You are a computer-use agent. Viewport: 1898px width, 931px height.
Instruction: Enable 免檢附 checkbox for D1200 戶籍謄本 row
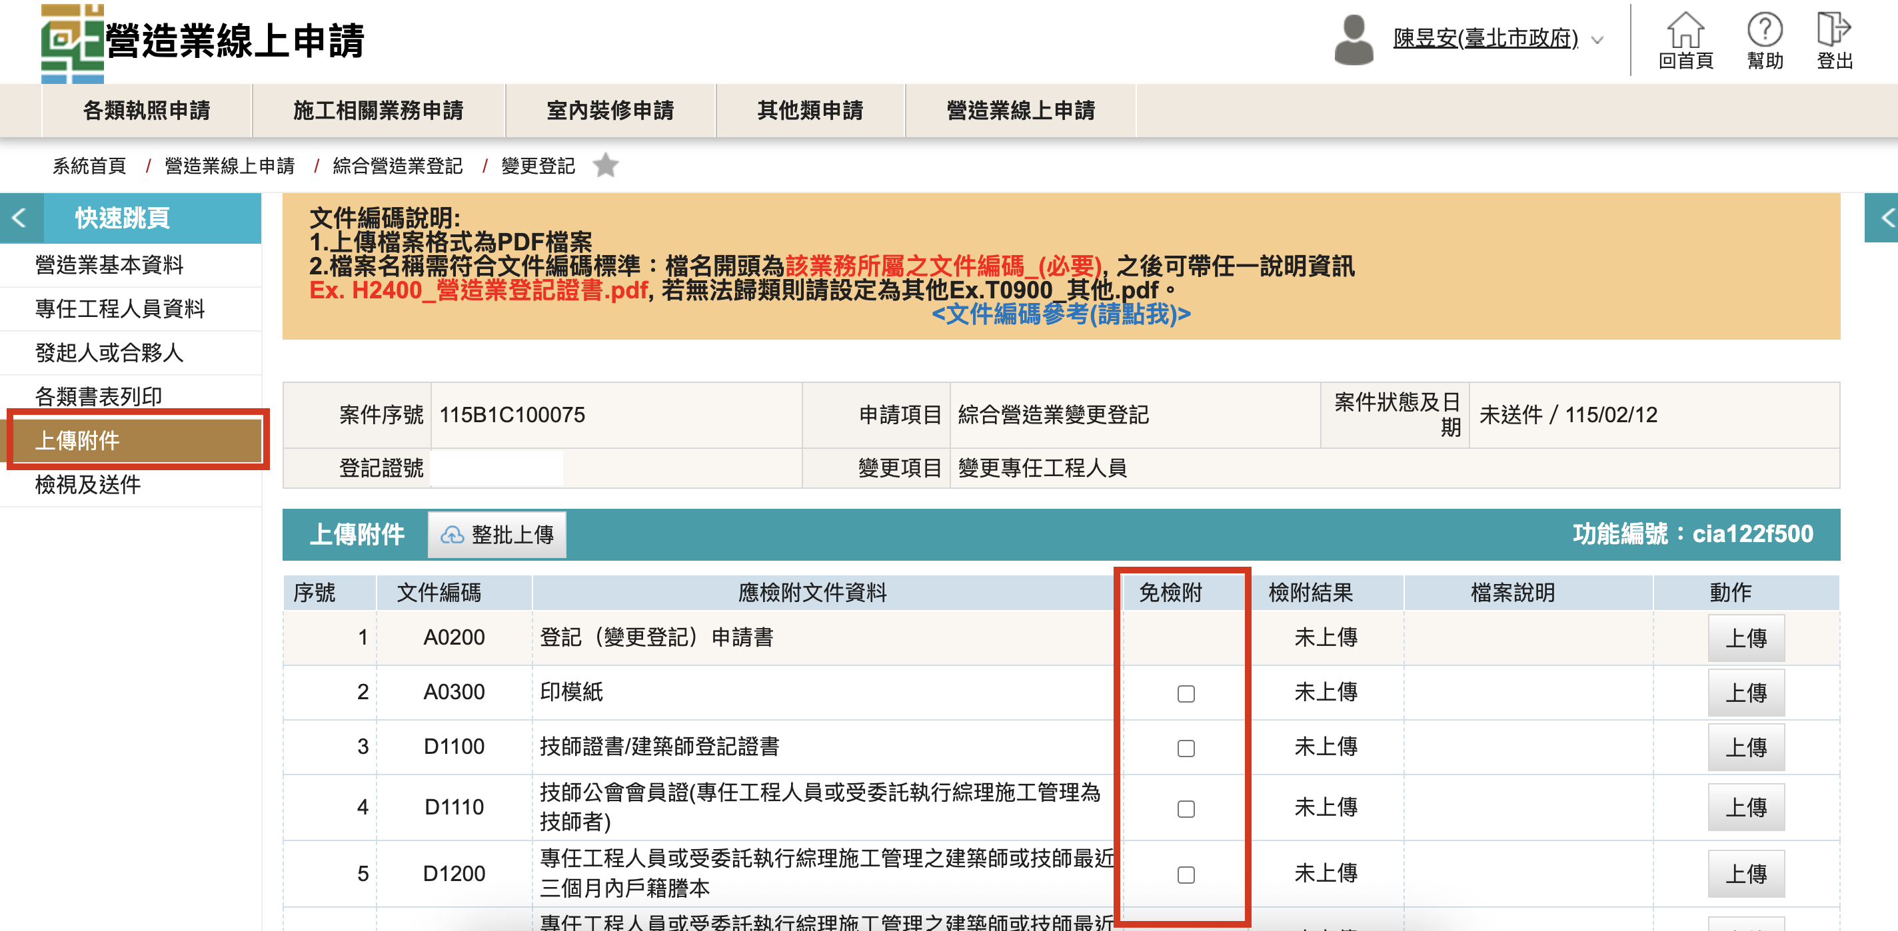[1186, 875]
